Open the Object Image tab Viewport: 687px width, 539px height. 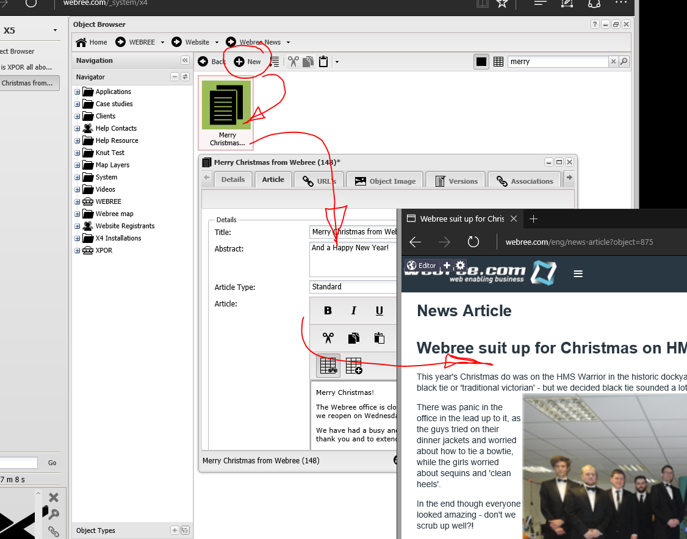pyautogui.click(x=385, y=181)
